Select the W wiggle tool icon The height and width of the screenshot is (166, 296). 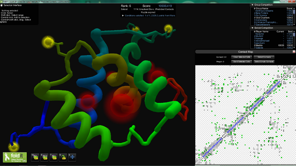(x=35, y=157)
